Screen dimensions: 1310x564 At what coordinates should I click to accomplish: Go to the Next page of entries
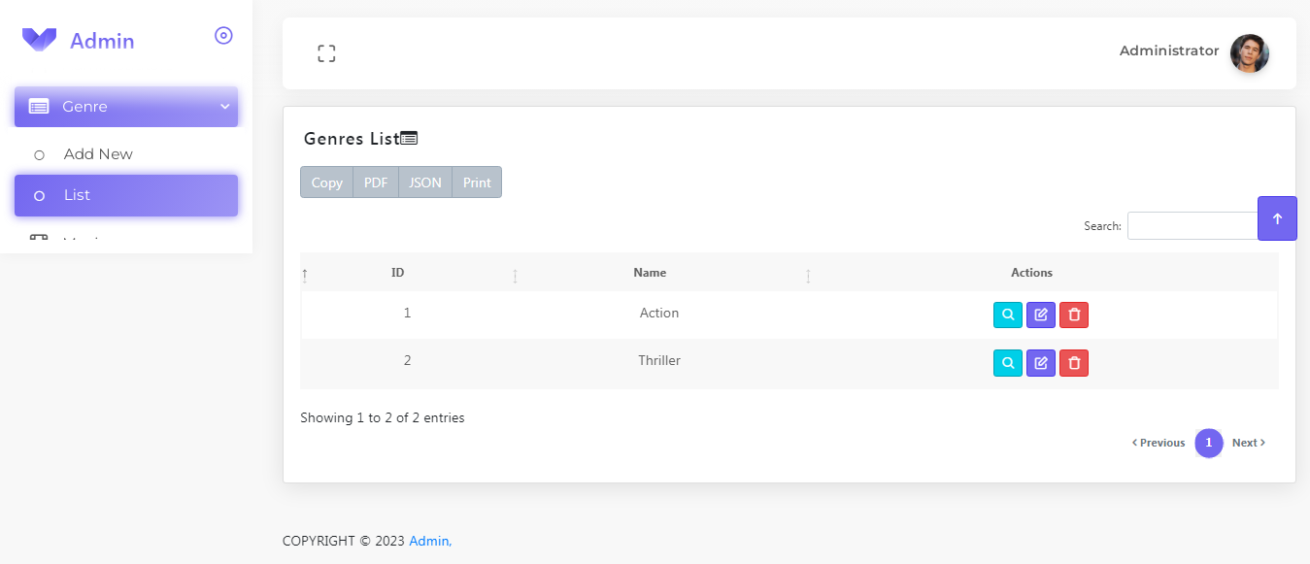coord(1248,443)
